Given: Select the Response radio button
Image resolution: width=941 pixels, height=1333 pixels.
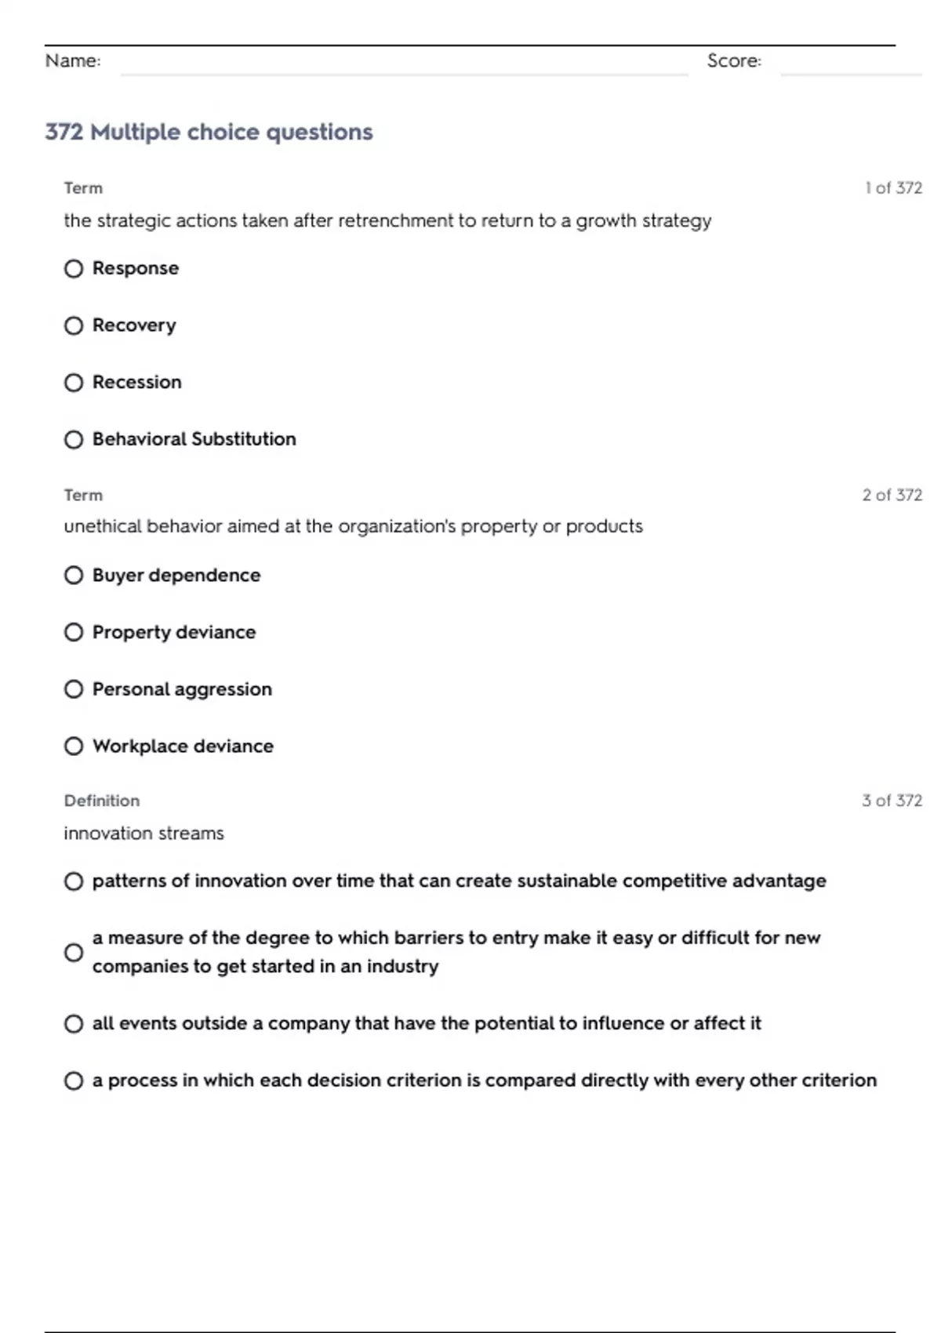Looking at the screenshot, I should (74, 269).
